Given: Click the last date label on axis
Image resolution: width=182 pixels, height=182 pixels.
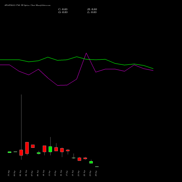Looking at the screenshot, I should pos(96,173).
